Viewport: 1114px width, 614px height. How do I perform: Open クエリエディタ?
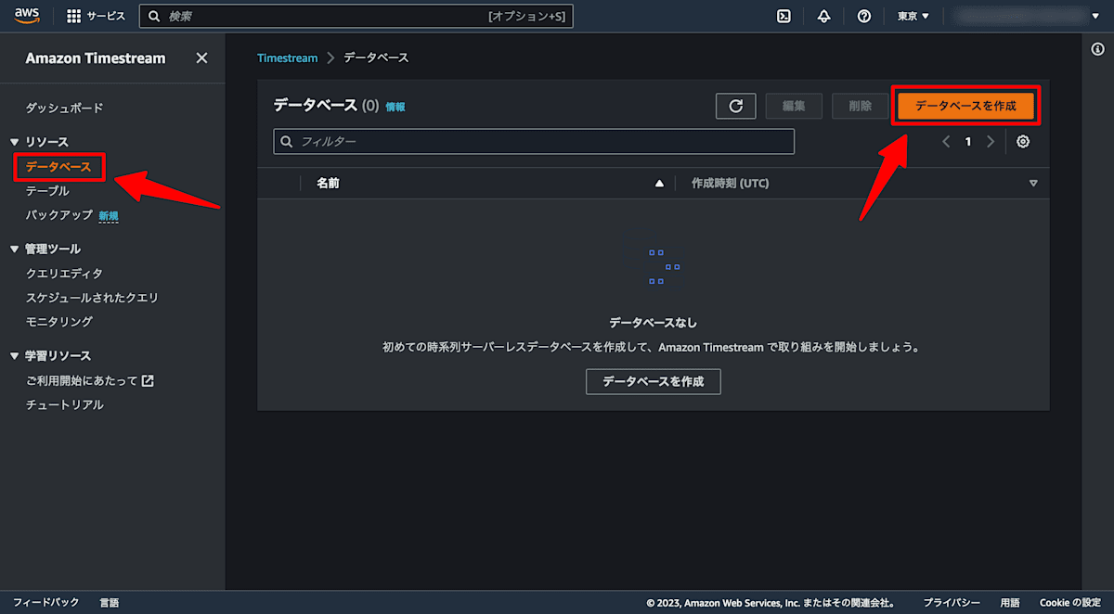pyautogui.click(x=65, y=274)
